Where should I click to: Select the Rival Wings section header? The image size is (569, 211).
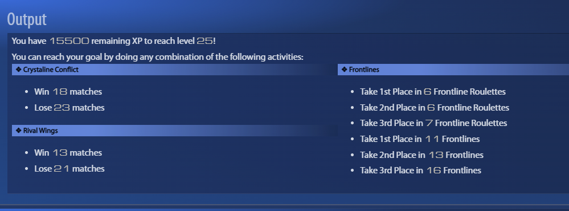[x=174, y=131]
